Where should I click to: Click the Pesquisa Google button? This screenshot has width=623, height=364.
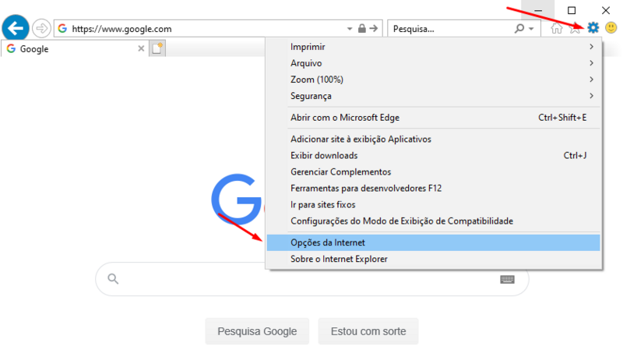coord(257,331)
